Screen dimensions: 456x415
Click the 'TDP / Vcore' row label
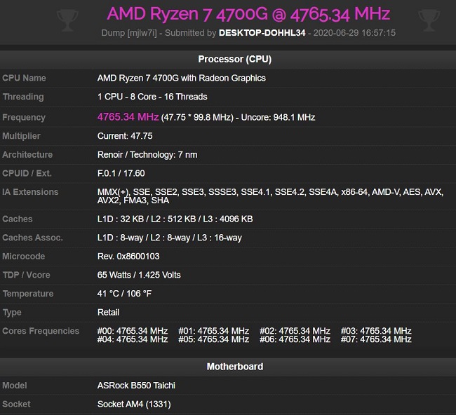tap(26, 275)
